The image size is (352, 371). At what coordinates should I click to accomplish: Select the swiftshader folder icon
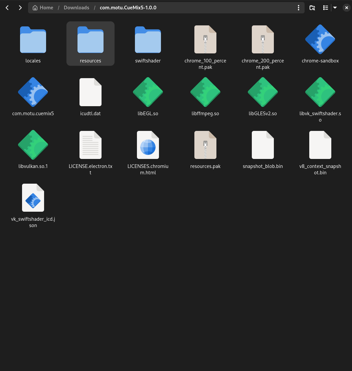[148, 39]
